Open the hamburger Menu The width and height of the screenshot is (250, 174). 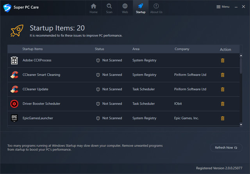(x=223, y=7)
